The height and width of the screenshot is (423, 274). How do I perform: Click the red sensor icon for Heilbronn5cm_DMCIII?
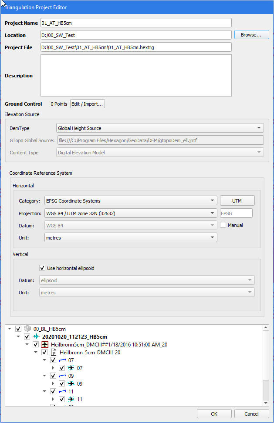pyautogui.click(x=45, y=345)
